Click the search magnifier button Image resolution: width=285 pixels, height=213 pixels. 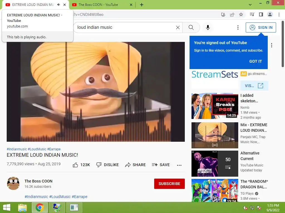click(x=191, y=27)
